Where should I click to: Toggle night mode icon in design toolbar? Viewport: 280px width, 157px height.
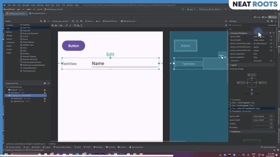pyautogui.click(x=81, y=21)
